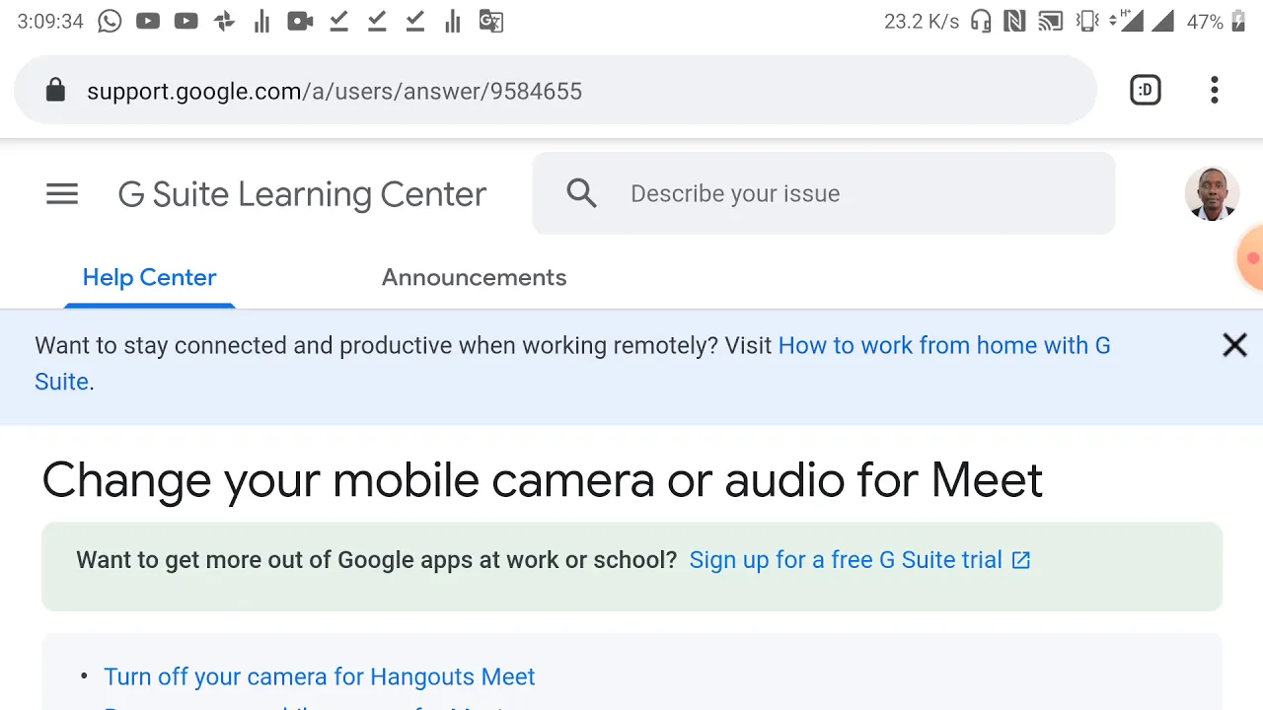Tap the YouTube icon beside the Photos pinwheel
This screenshot has width=1263, height=710.
186,21
